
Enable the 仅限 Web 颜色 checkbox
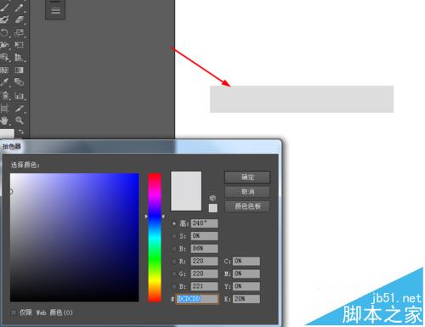point(13,313)
